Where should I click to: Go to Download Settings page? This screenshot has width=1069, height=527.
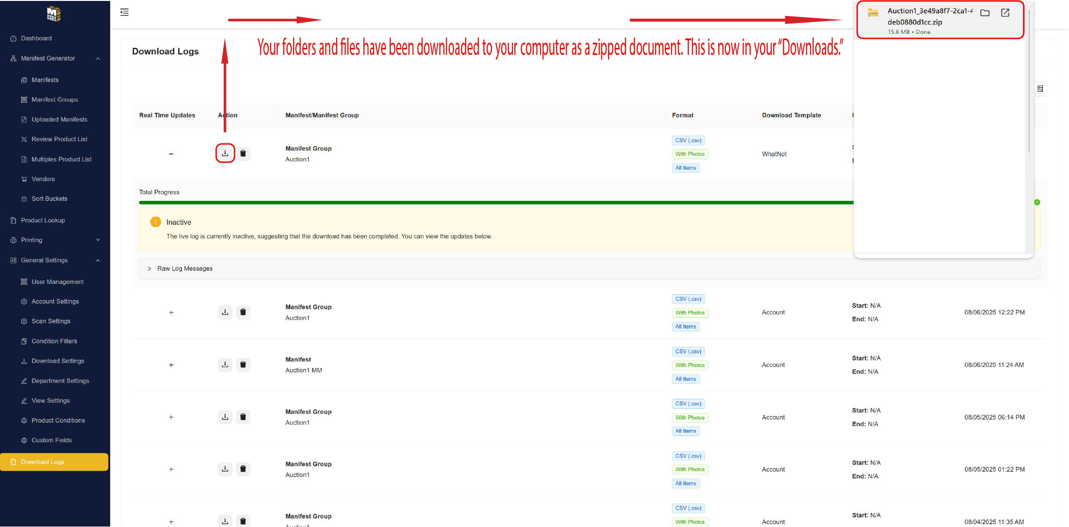click(x=58, y=361)
